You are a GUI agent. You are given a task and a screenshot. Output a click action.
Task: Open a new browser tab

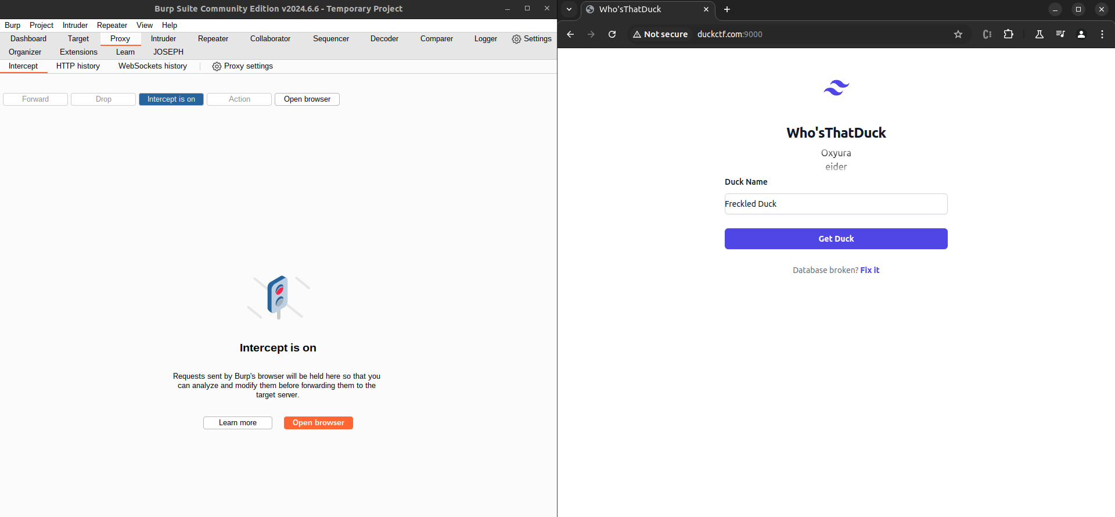click(x=727, y=9)
